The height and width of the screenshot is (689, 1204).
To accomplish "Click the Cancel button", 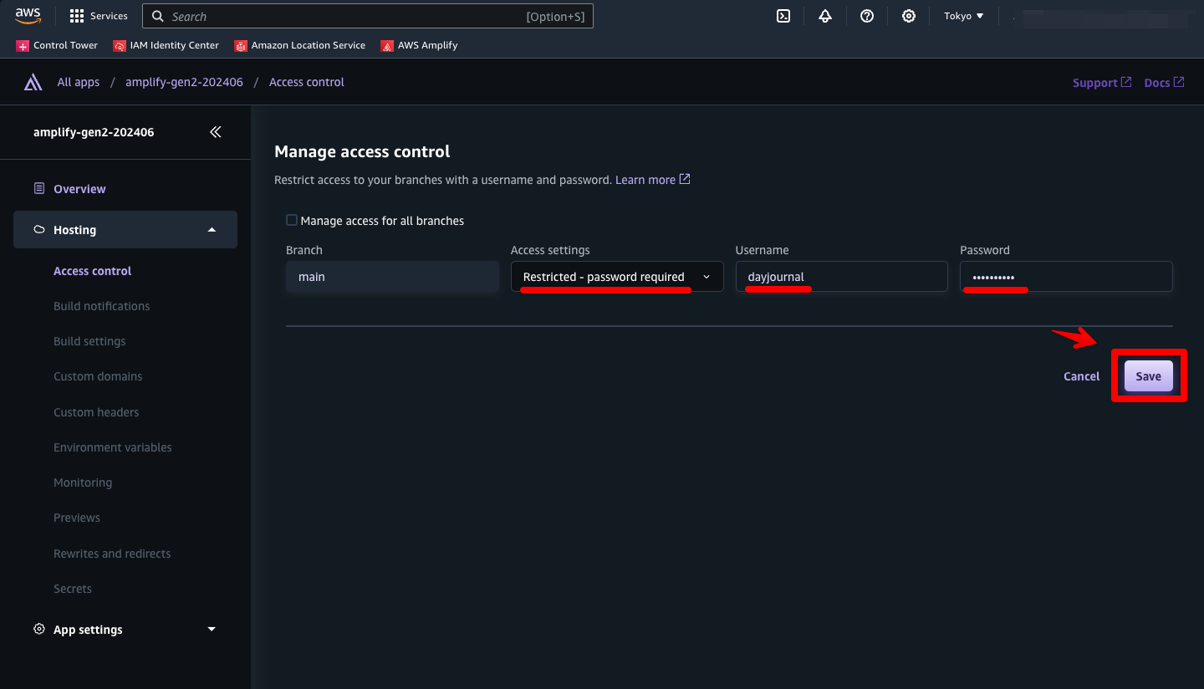I will click(x=1081, y=376).
